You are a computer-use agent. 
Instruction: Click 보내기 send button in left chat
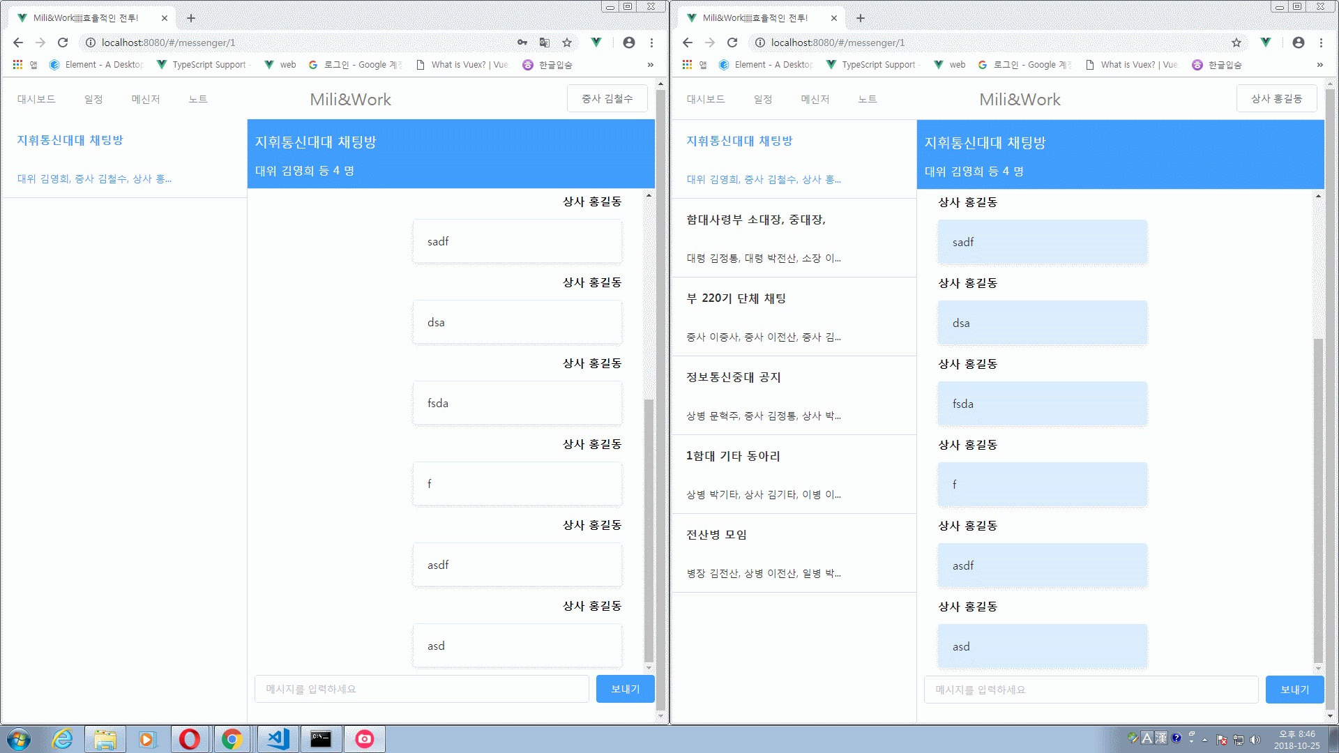[625, 689]
